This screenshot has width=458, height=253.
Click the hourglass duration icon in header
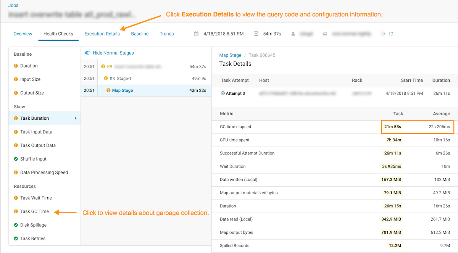[256, 34]
